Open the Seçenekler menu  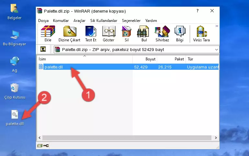131,21
